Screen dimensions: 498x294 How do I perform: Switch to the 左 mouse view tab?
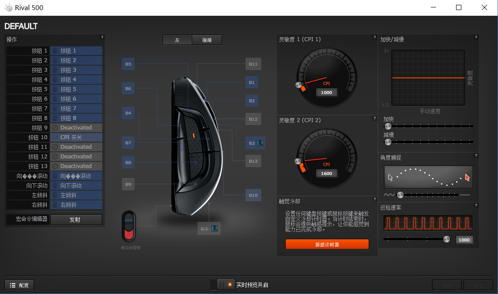coord(177,40)
